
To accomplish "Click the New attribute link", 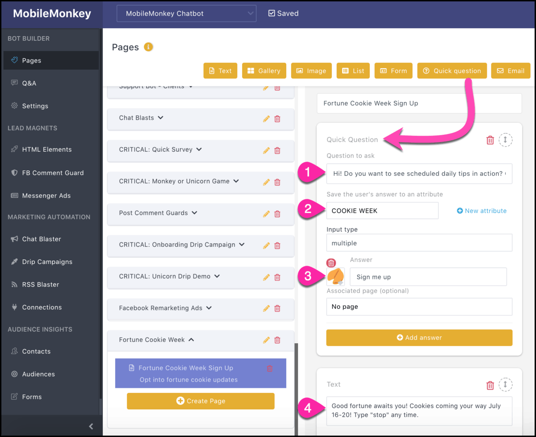I will pos(482,211).
